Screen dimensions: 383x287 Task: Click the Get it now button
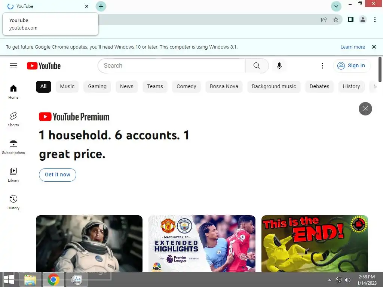point(58,175)
